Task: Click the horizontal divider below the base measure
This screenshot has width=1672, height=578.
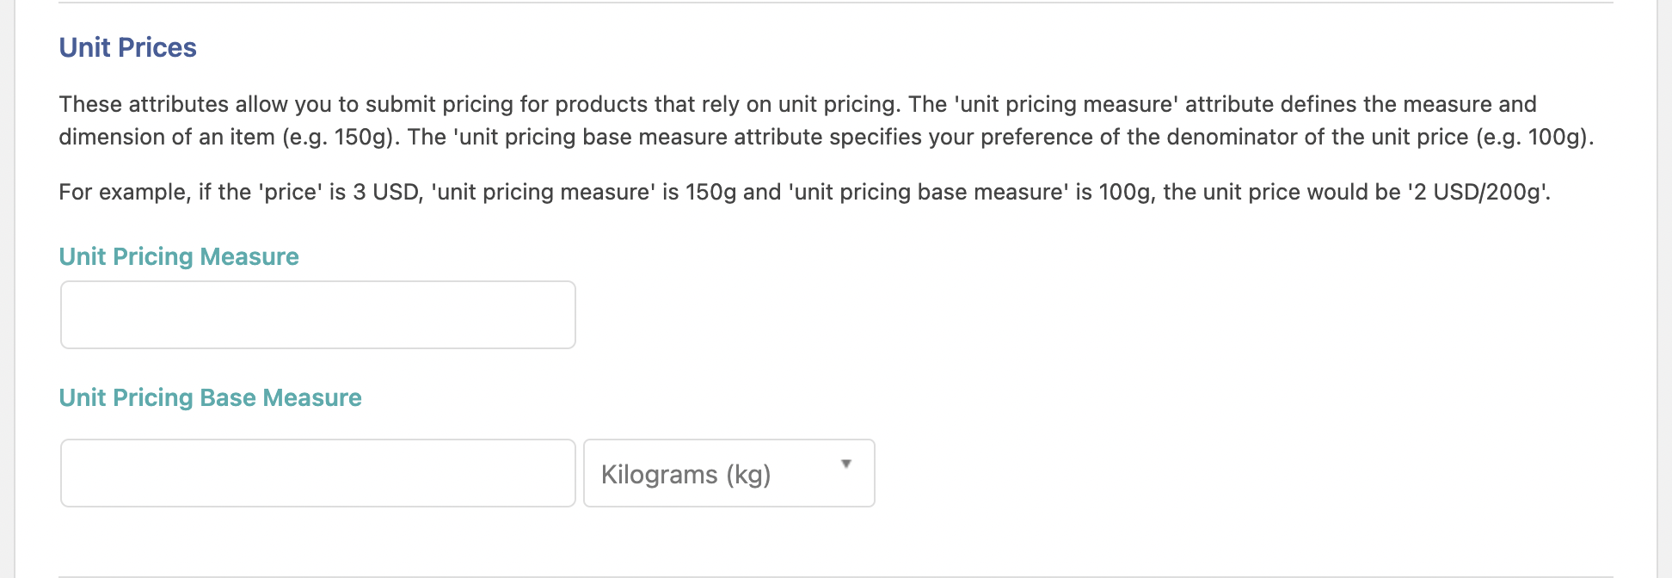Action: (x=834, y=575)
